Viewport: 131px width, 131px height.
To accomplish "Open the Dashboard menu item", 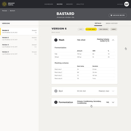I will pos(49,4).
